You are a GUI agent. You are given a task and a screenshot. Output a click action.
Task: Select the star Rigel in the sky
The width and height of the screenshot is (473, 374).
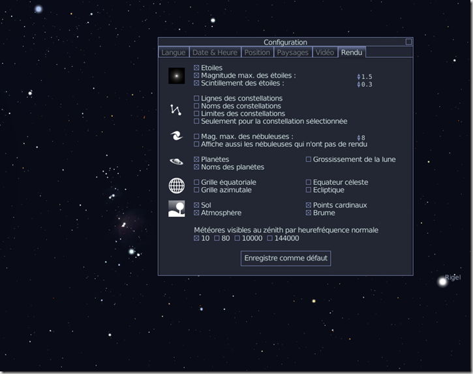(x=442, y=281)
